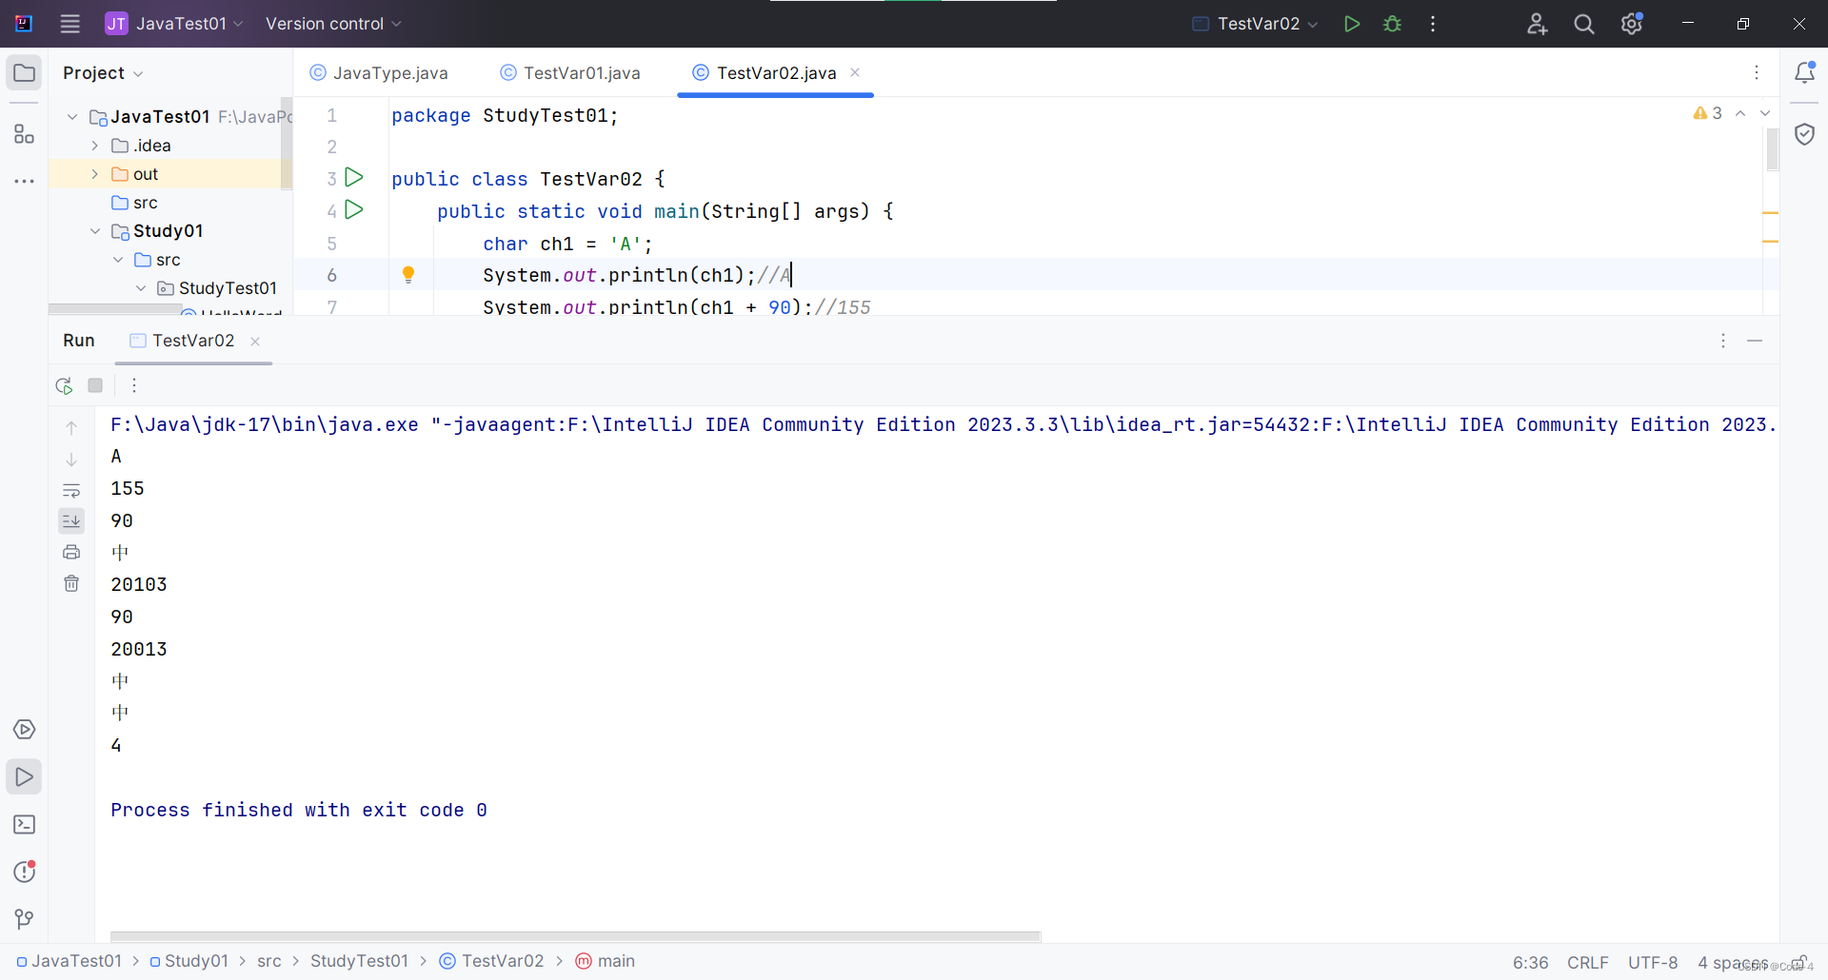Viewport: 1828px width, 980px height.
Task: Toggle scroll to end of console
Action: coord(71,520)
